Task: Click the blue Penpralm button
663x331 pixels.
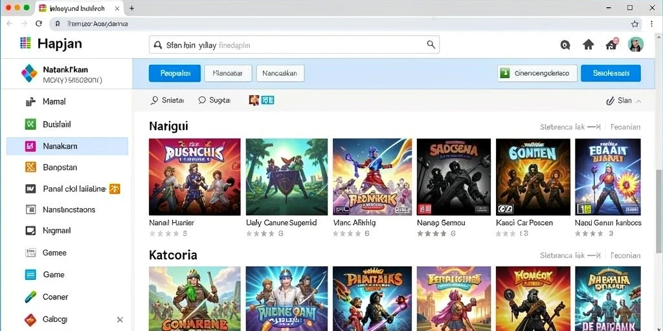Action: click(175, 73)
